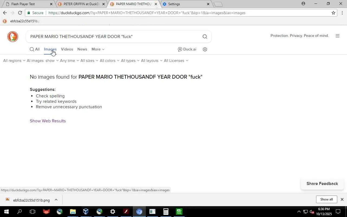
Task: Click the network status tray icon
Action: tap(306, 212)
